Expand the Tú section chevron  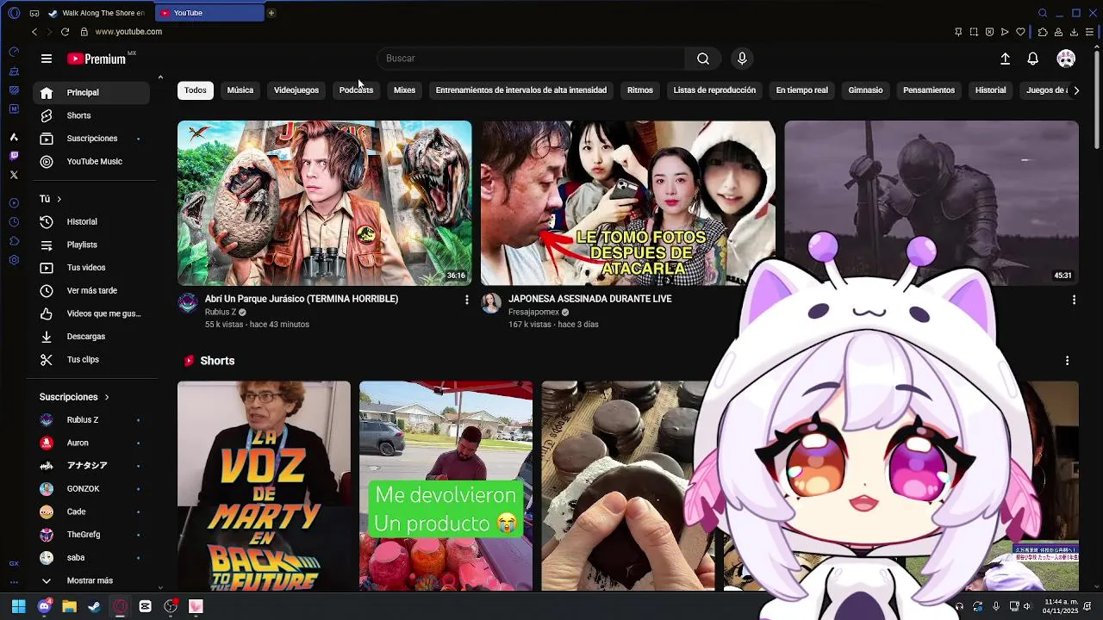[59, 199]
